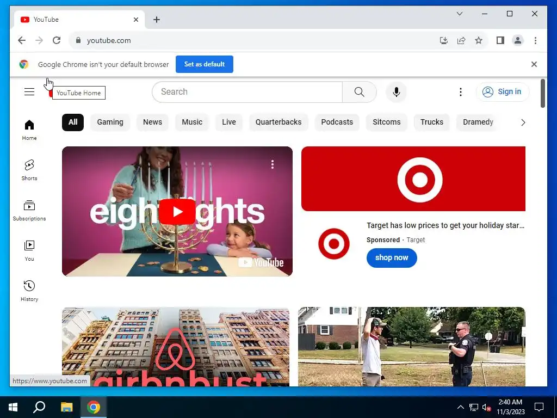Open the notification center

tap(539, 407)
